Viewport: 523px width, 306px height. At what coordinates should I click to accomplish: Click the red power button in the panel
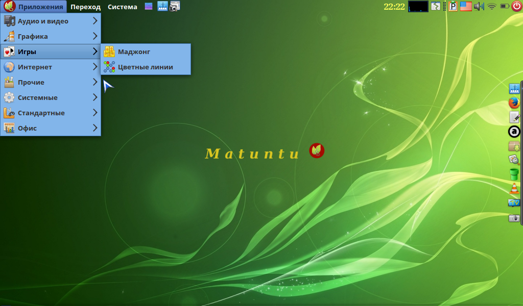coord(516,7)
